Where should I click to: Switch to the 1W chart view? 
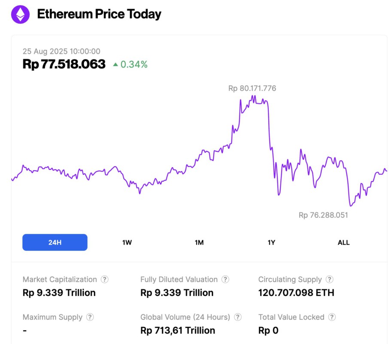pyautogui.click(x=127, y=242)
